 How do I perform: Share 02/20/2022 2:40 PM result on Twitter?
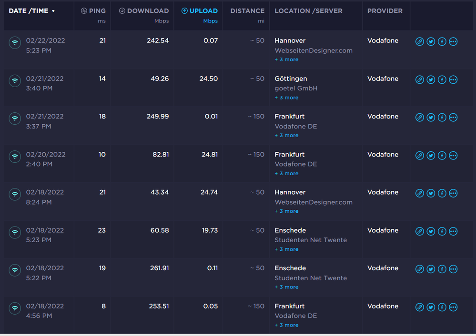tap(431, 156)
